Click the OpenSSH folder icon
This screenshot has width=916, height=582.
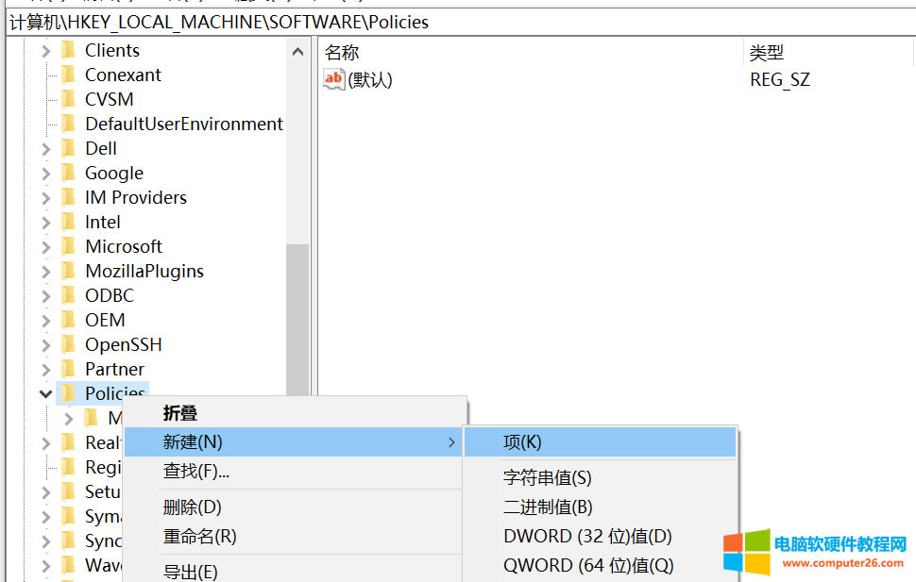click(68, 345)
